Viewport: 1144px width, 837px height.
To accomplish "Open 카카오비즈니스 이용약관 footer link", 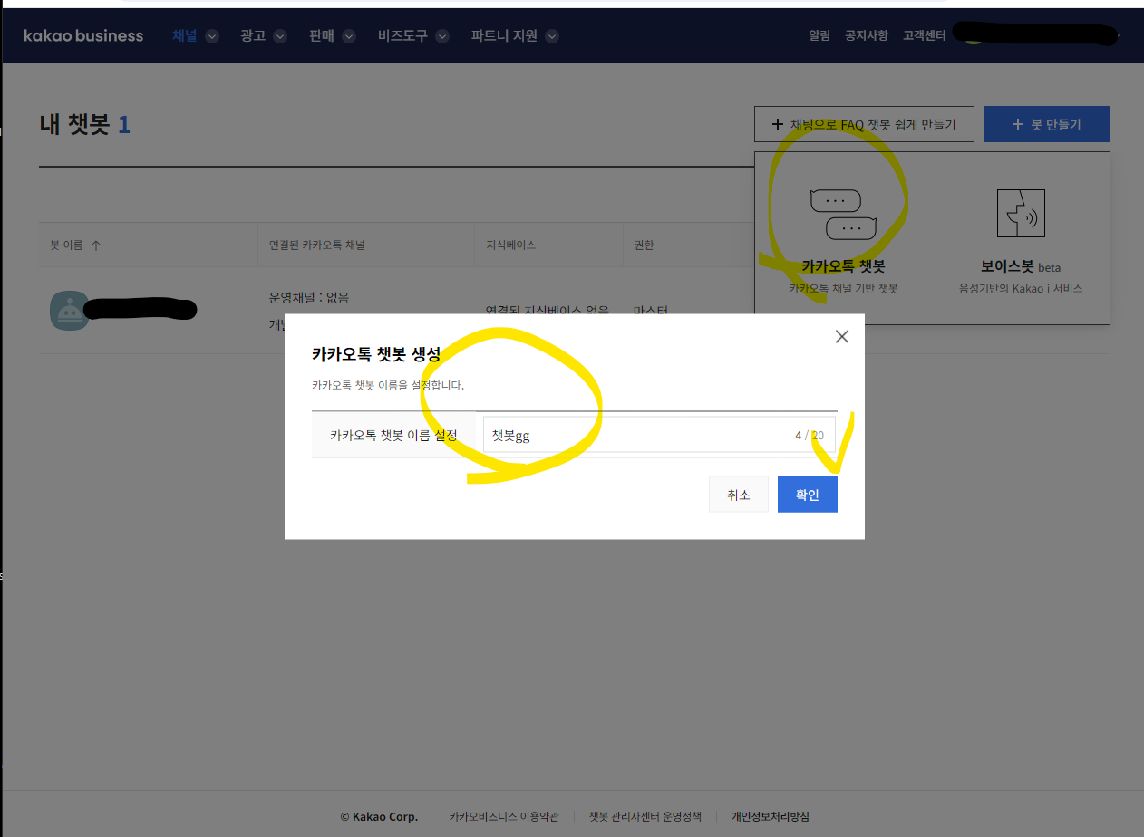I will pos(504,816).
